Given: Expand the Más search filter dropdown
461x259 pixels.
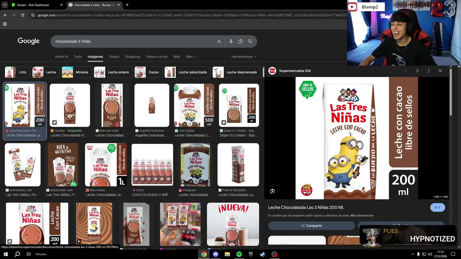Looking at the screenshot, I should tap(191, 57).
